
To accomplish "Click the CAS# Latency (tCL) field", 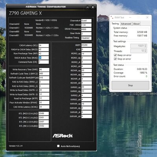I will 44,46.
